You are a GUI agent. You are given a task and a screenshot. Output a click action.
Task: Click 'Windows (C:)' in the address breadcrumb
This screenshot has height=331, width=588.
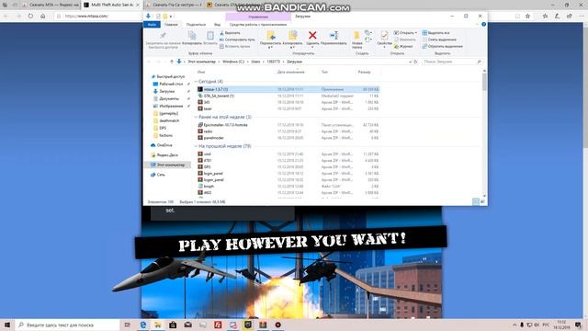click(x=233, y=62)
